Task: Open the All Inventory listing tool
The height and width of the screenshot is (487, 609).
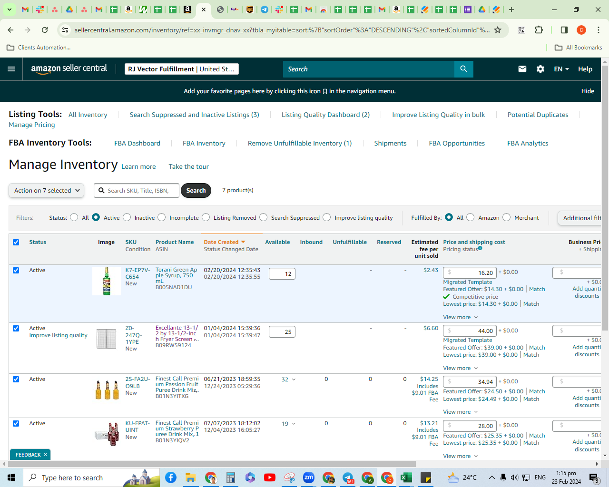Action: [x=88, y=115]
